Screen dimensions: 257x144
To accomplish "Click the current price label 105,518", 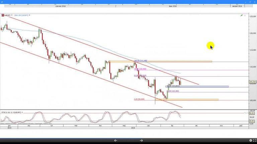I will tap(252, 82).
